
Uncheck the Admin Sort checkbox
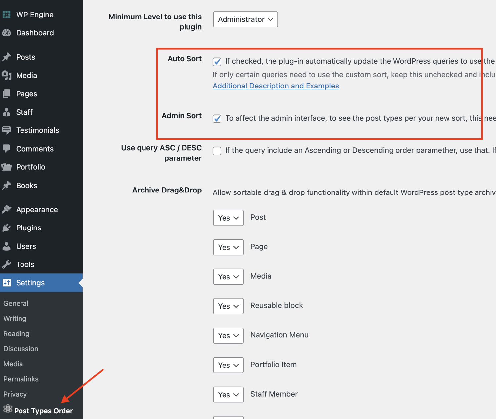pyautogui.click(x=217, y=119)
